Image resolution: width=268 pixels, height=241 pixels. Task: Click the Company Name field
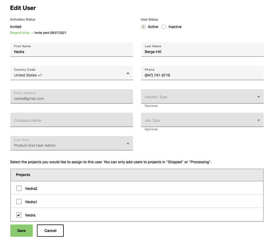click(x=72, y=120)
